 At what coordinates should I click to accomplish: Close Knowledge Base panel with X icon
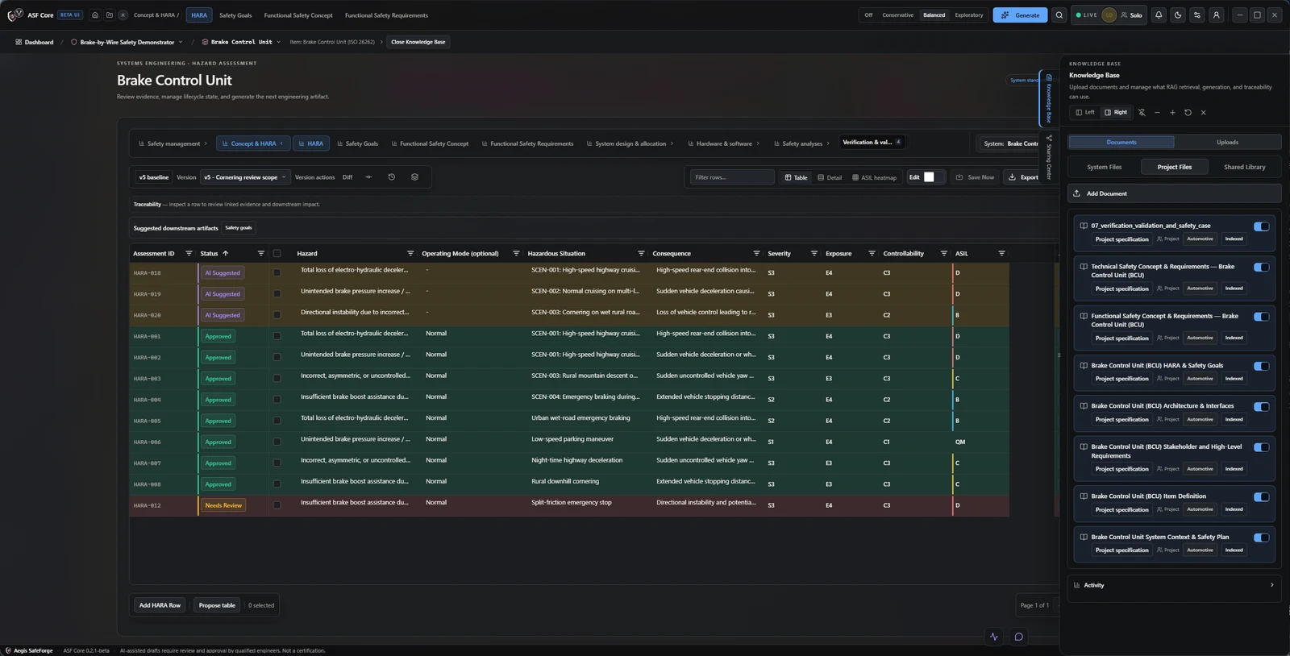[1203, 112]
